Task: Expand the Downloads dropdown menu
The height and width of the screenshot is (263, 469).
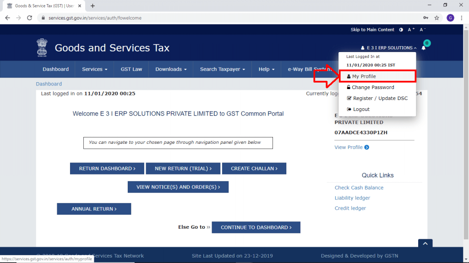Action: click(171, 69)
